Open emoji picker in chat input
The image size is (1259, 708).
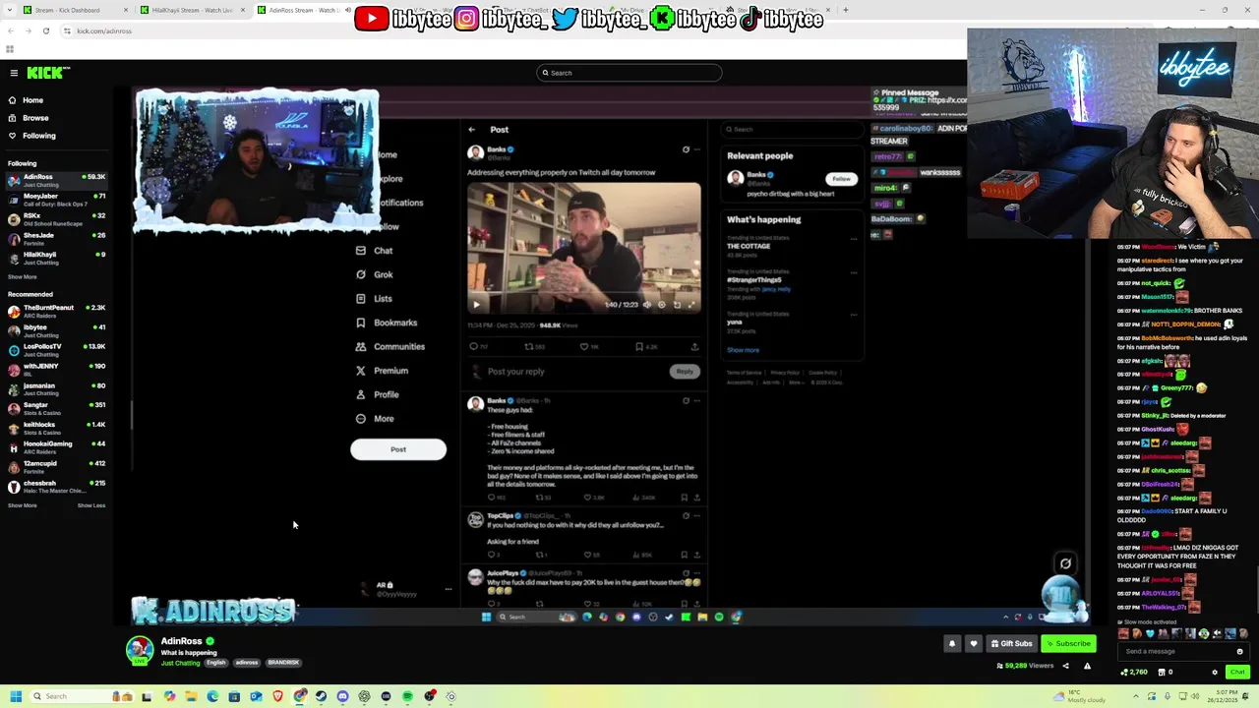(1239, 651)
